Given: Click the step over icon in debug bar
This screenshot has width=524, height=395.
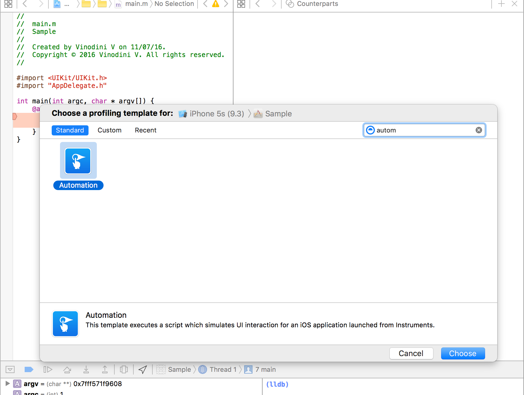Looking at the screenshot, I should click(x=67, y=369).
